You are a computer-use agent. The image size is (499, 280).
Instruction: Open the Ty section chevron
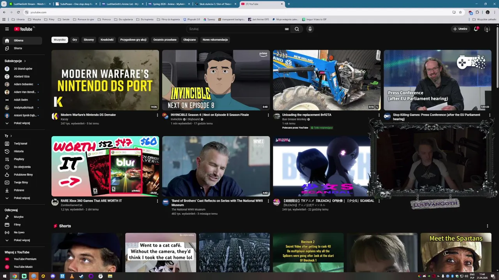11,136
